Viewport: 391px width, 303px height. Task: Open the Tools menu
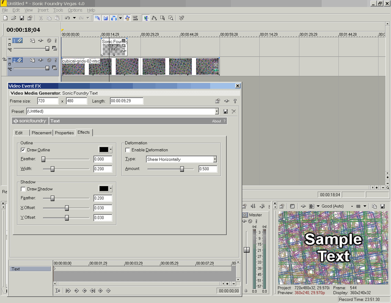[58, 10]
